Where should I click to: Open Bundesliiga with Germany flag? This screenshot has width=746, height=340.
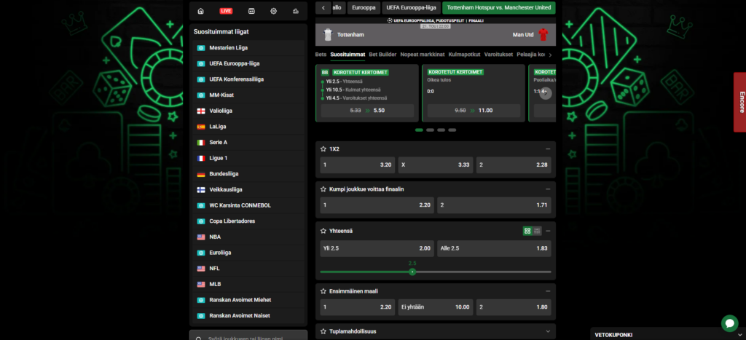[x=248, y=174]
